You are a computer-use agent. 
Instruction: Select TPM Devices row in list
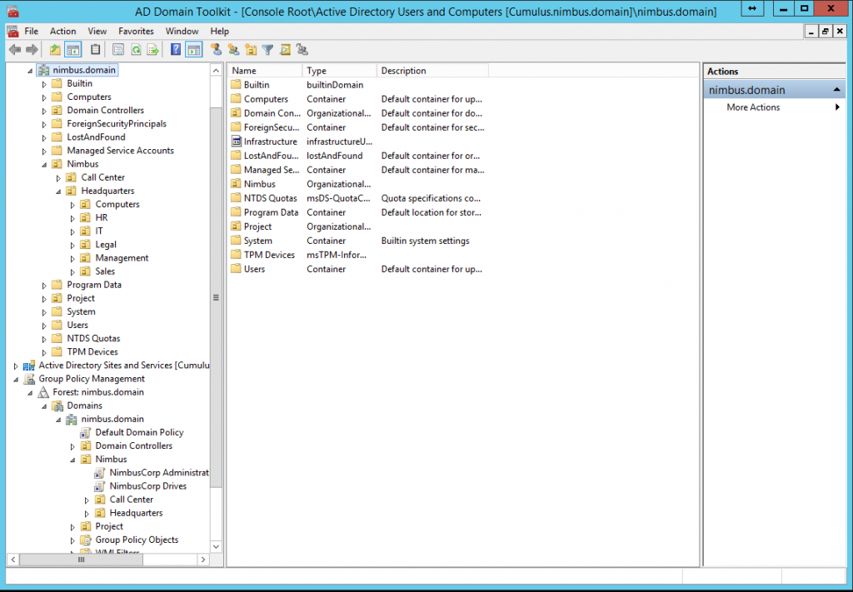point(357,255)
